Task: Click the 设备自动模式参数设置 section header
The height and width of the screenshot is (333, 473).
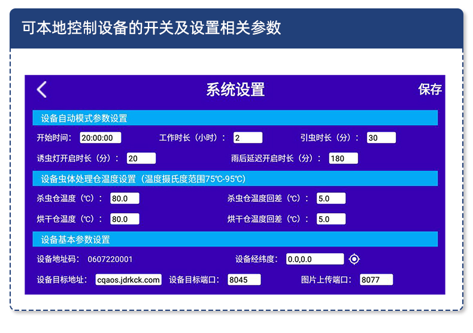Action: click(235, 118)
